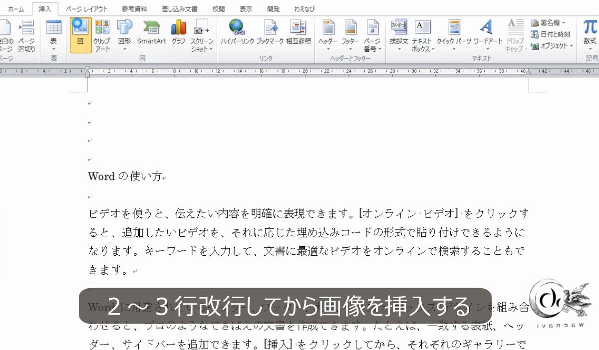Open the Footer (フッター) dropdown
Screen dimensions: 599x350
(350, 35)
